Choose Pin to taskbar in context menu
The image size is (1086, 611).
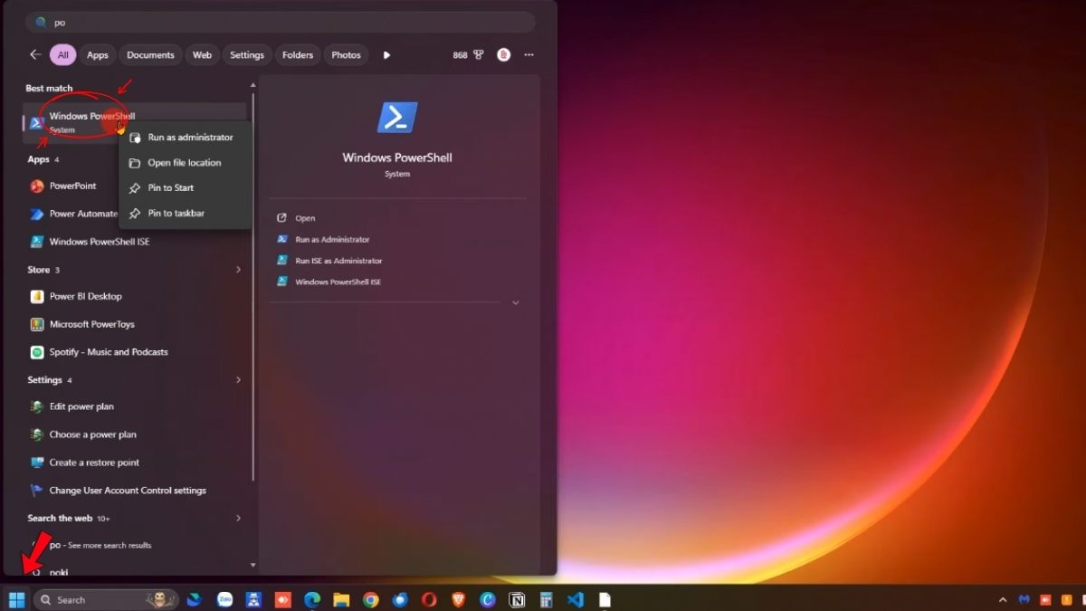(x=185, y=214)
